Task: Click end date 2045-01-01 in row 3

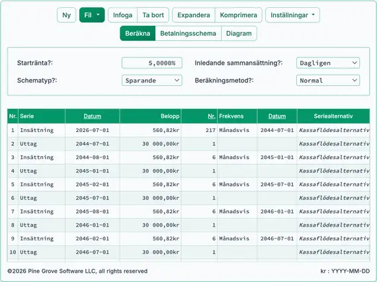Action: pos(277,157)
